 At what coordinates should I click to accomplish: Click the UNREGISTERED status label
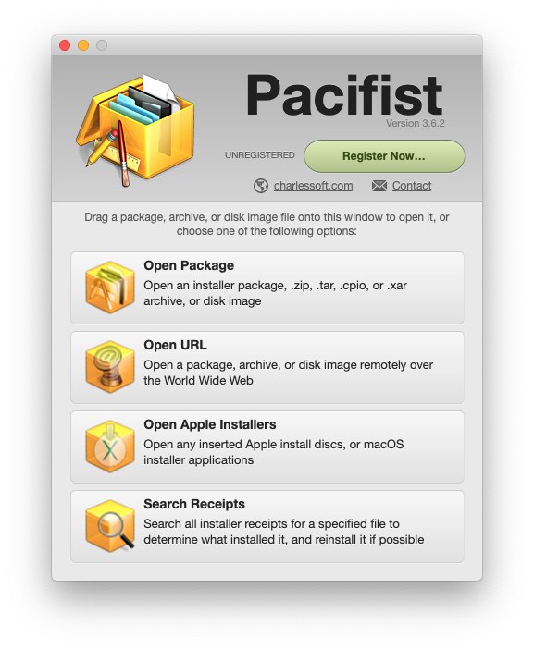260,154
